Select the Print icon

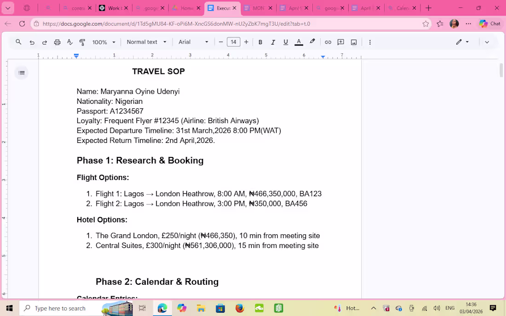coord(57,42)
